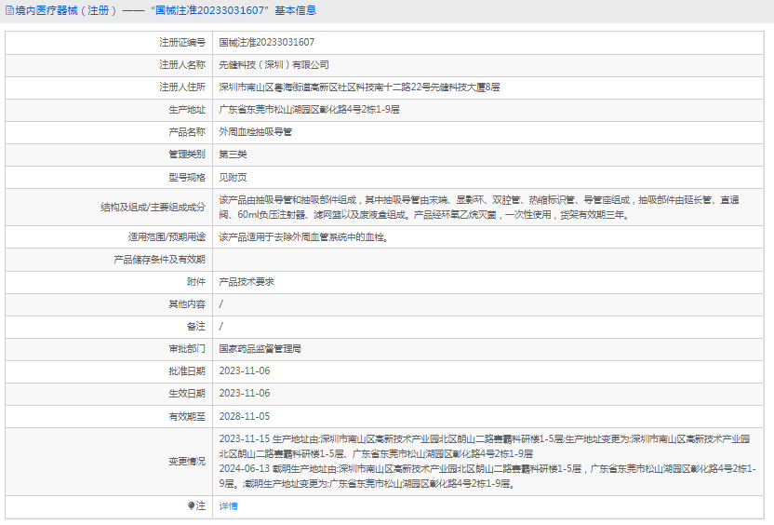Image resolution: width=774 pixels, height=525 pixels.
Task: Click the 产品名称 row label
Action: (187, 132)
